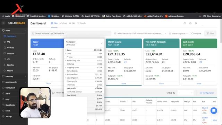The image size is (222, 125).
Task: Click More on the Month to date tile
Action: (124, 83)
